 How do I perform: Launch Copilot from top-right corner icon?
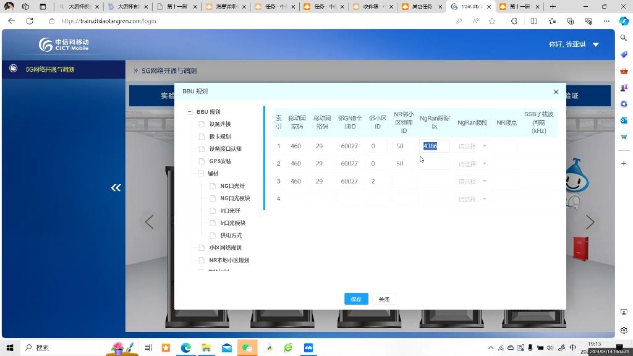click(624, 21)
